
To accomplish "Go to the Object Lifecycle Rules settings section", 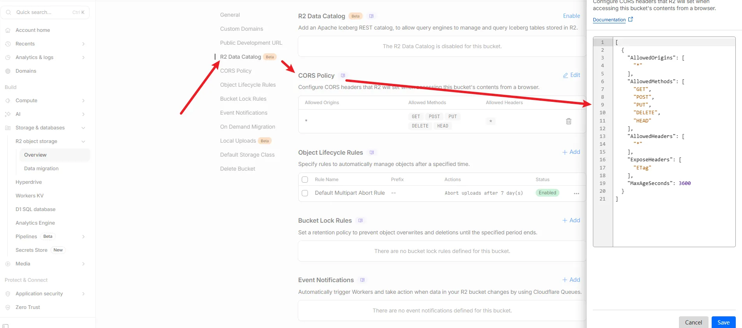I will point(248,85).
